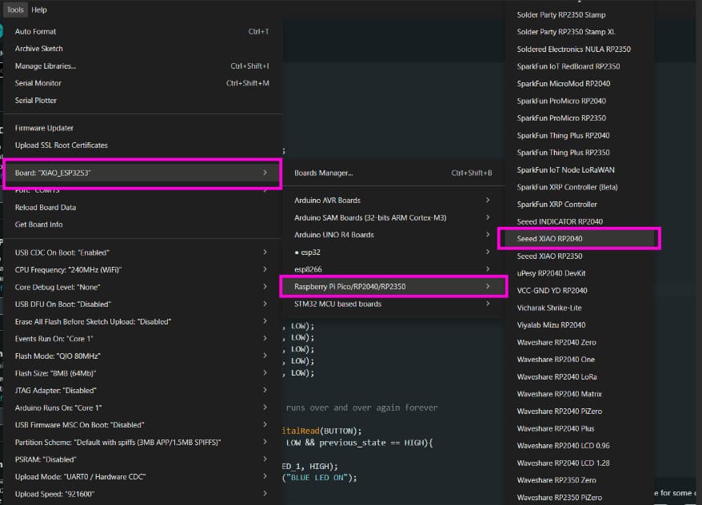Click Get Board Info
The width and height of the screenshot is (702, 505).
click(x=39, y=225)
